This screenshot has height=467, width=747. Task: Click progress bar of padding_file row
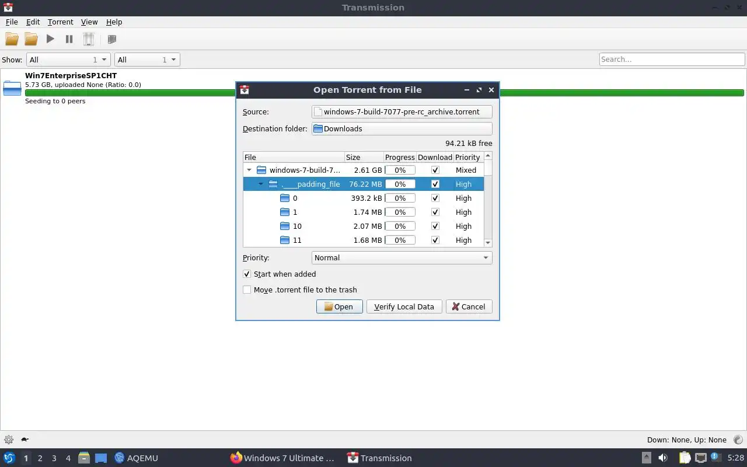[400, 184]
